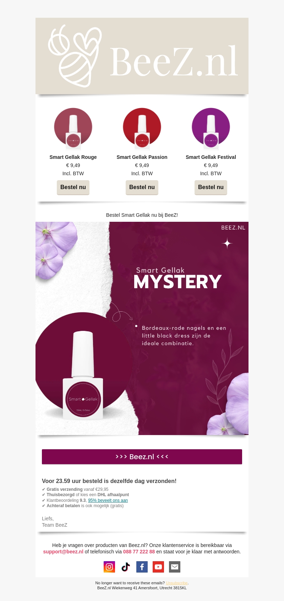Click the phone number 088 77 222 88

click(x=139, y=552)
